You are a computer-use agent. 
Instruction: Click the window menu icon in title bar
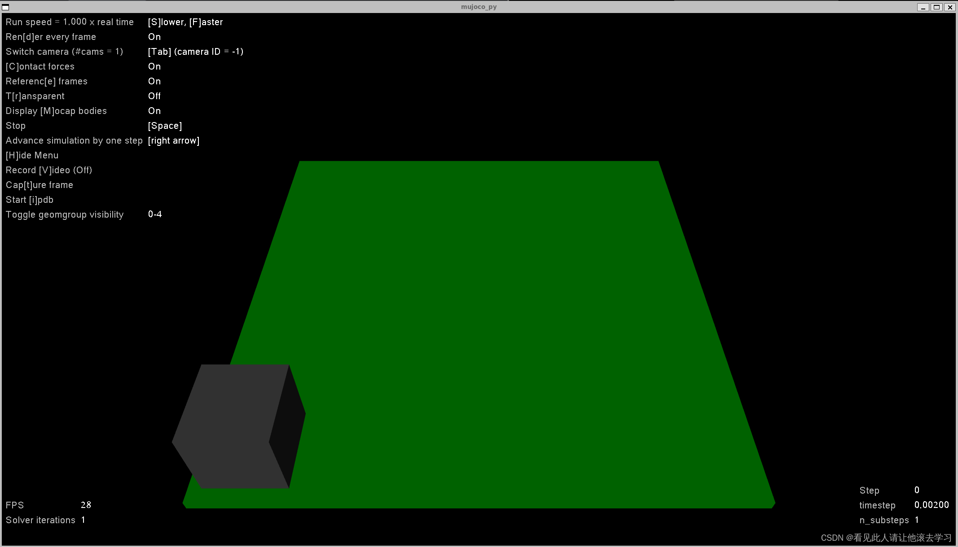[x=5, y=7]
